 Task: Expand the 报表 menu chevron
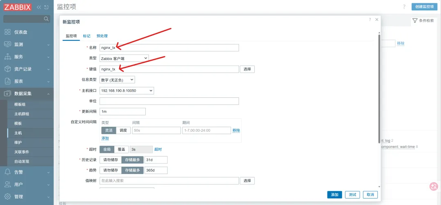tap(48, 82)
